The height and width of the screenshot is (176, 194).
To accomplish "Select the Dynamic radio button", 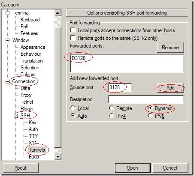I will (150, 108).
